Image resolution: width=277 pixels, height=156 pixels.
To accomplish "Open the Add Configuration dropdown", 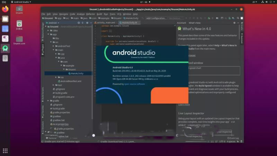I will click(x=156, y=18).
